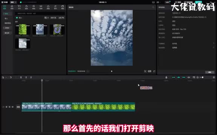Click the Modify button in draft panel
Image resolution: width=217 pixels, height=135 pixels.
(210, 72)
